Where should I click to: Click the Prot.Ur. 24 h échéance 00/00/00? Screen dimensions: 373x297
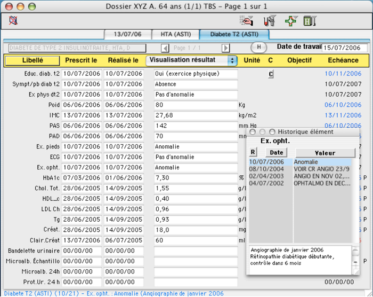point(339,282)
